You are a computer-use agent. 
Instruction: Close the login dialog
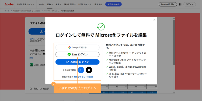(154, 20)
